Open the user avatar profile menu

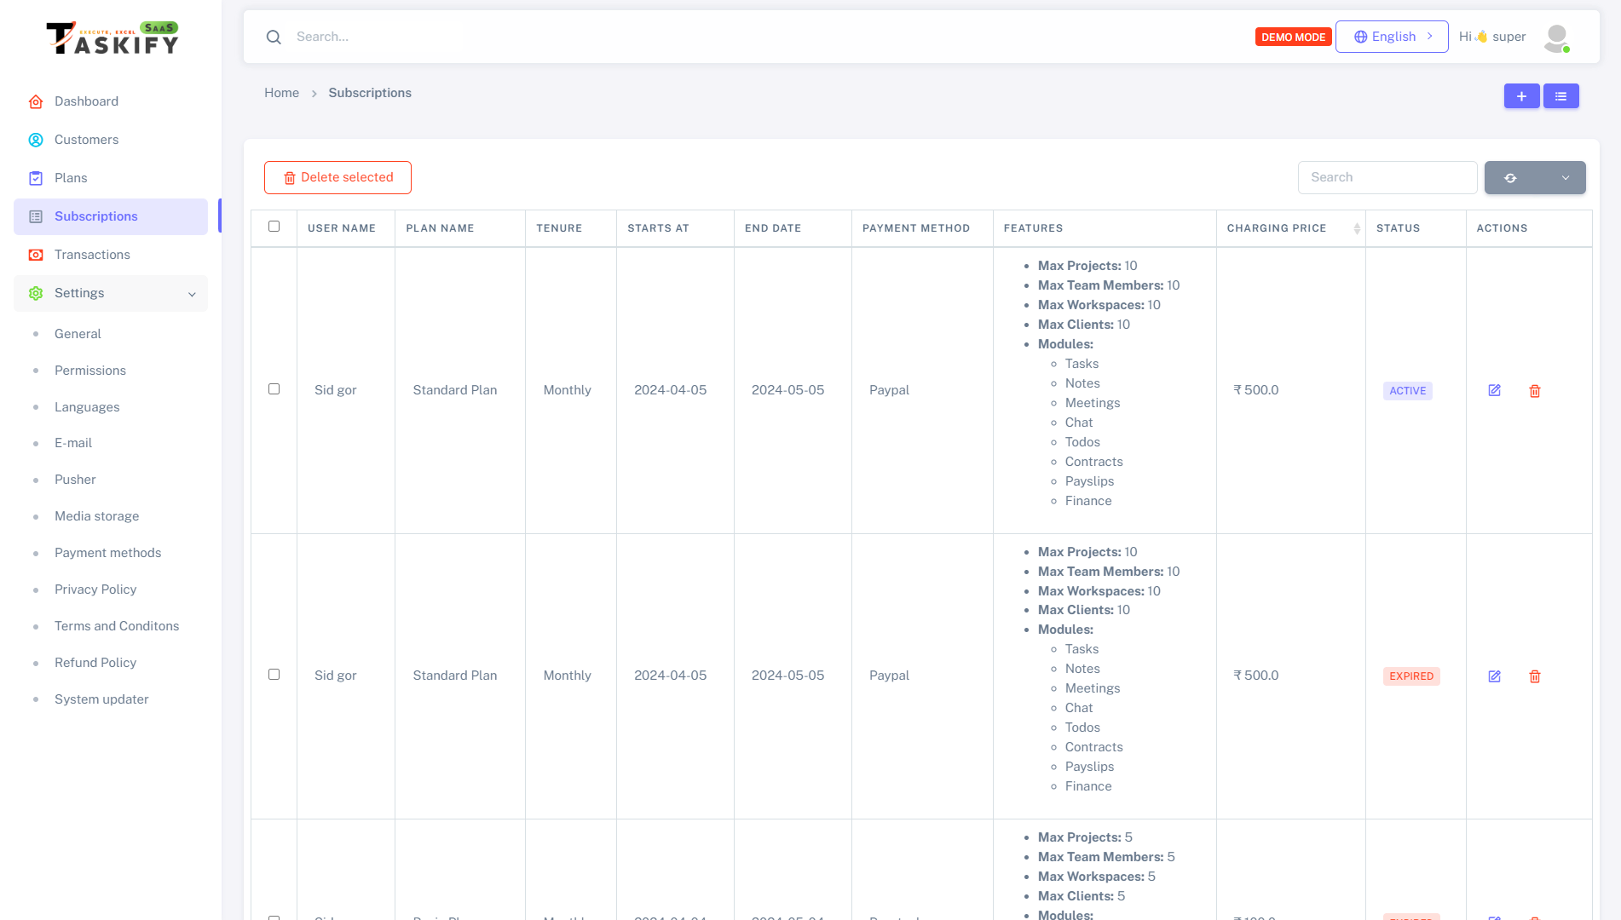1556,37
